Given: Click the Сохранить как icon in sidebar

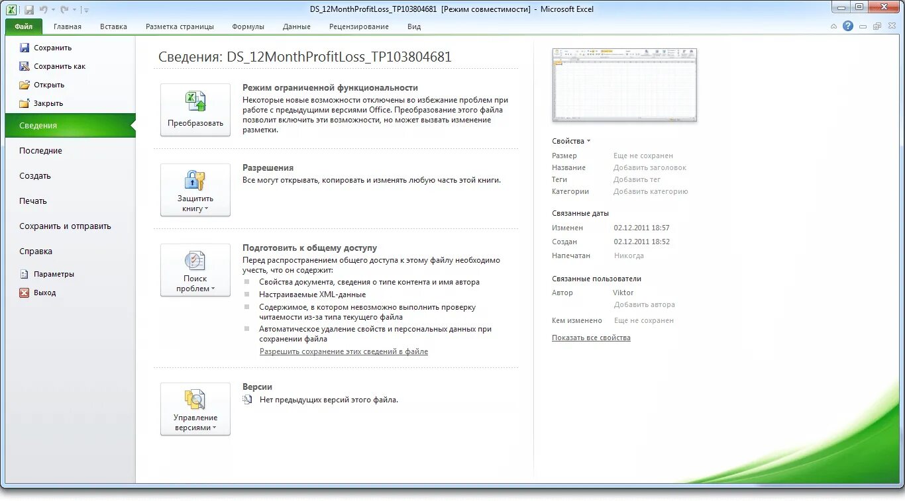Looking at the screenshot, I should [25, 66].
